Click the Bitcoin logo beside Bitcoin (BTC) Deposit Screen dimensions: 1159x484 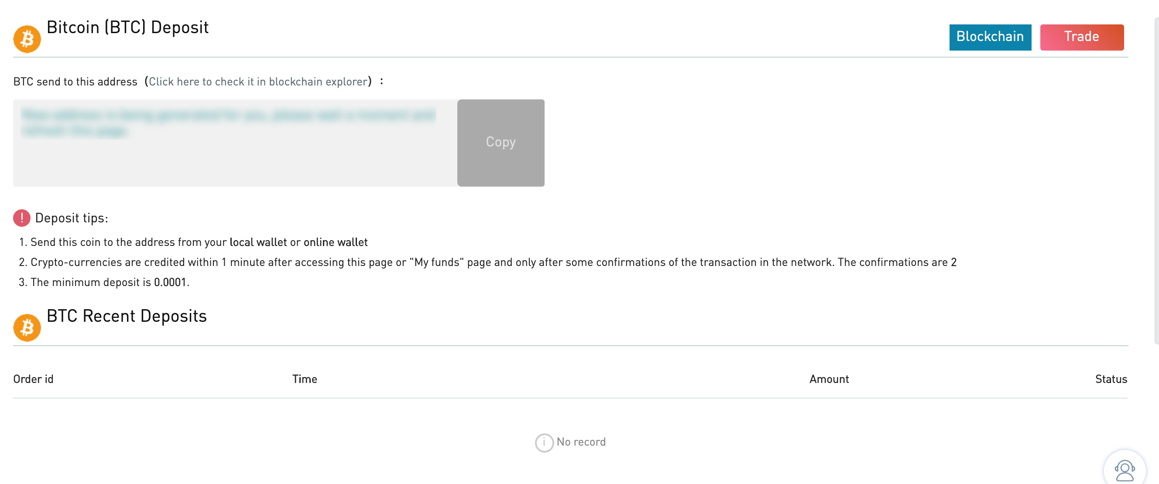click(27, 39)
